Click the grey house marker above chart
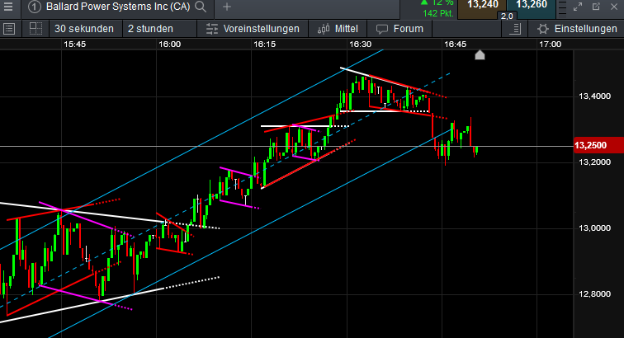 click(480, 55)
